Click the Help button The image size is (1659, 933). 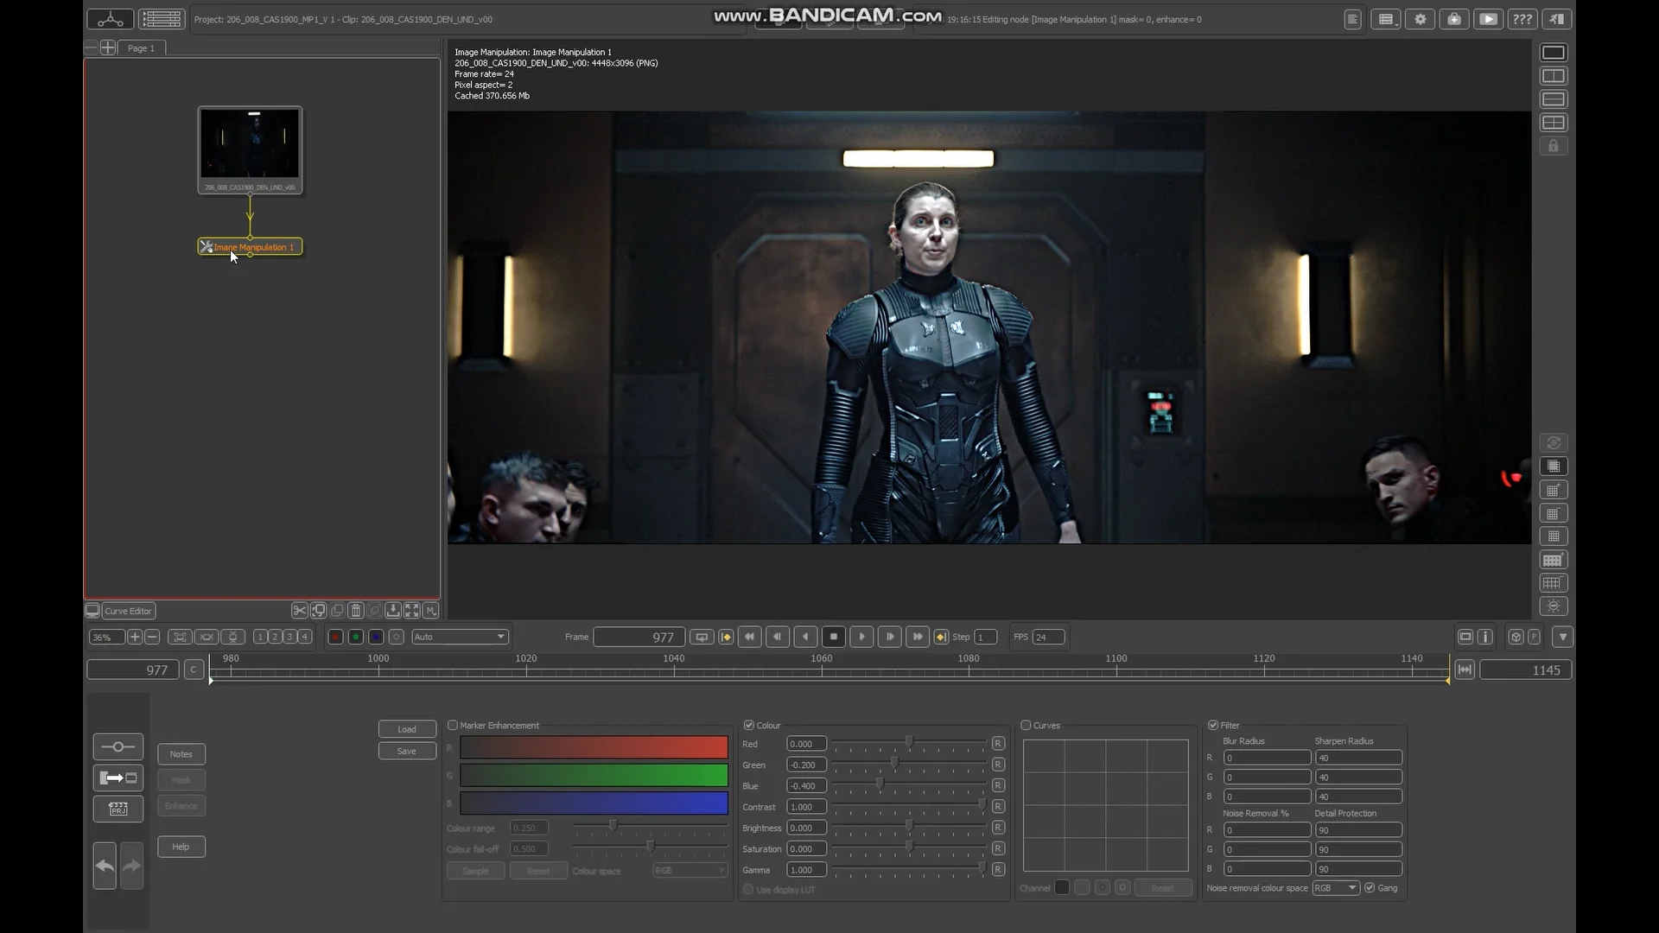click(x=181, y=847)
